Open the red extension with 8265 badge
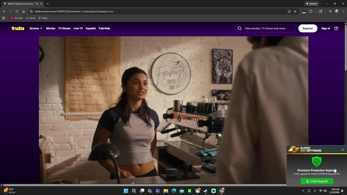Screen dimensions: 347x195 coord(304,11)
